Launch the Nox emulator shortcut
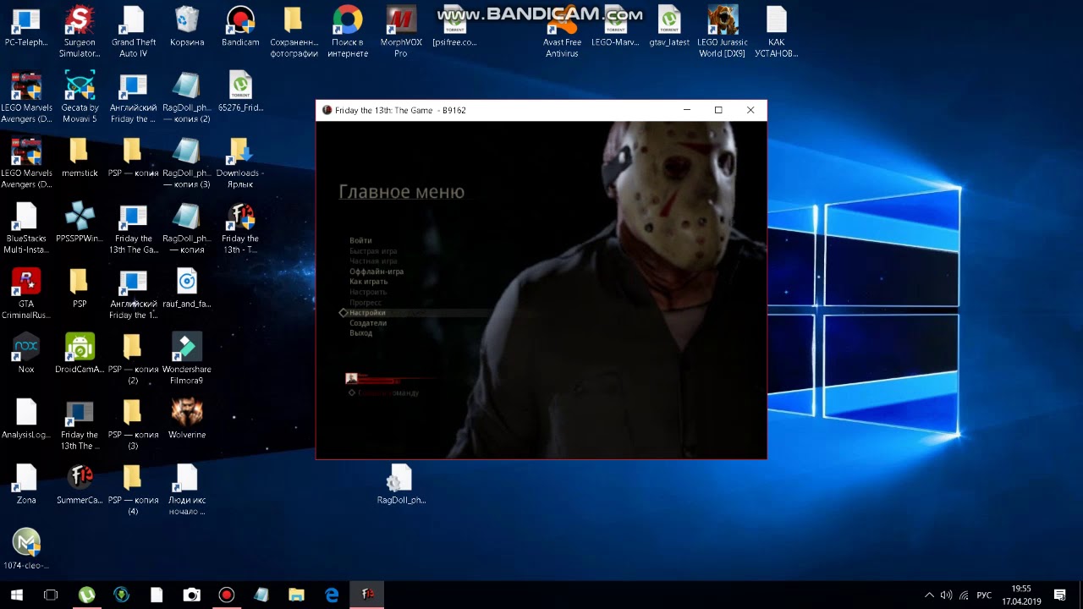 pyautogui.click(x=26, y=354)
